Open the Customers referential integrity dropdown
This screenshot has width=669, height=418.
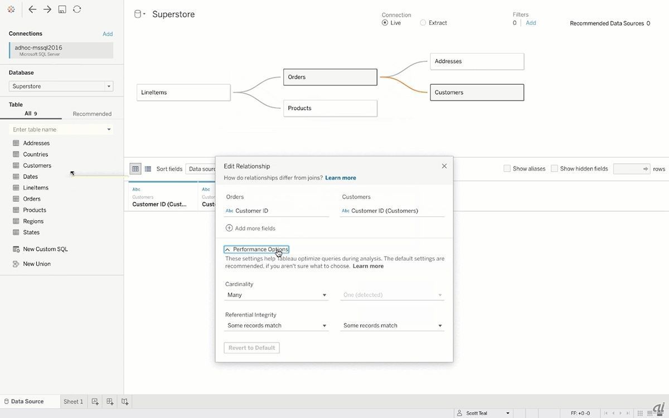coord(392,325)
